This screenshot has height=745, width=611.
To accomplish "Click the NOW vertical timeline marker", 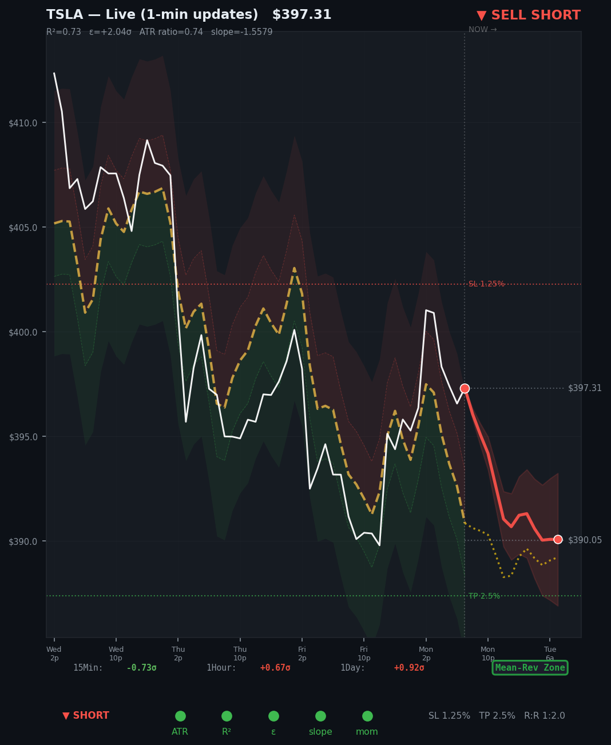I will pyautogui.click(x=464, y=30).
